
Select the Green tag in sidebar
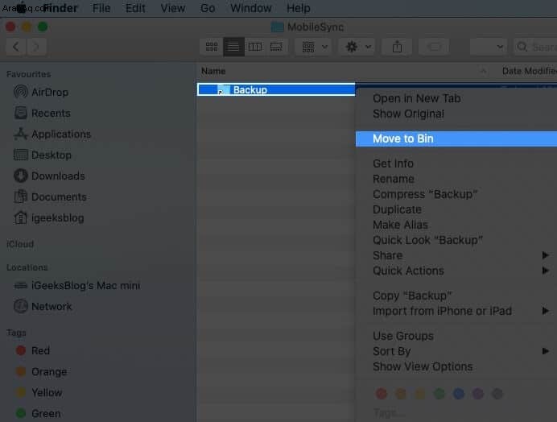point(39,413)
